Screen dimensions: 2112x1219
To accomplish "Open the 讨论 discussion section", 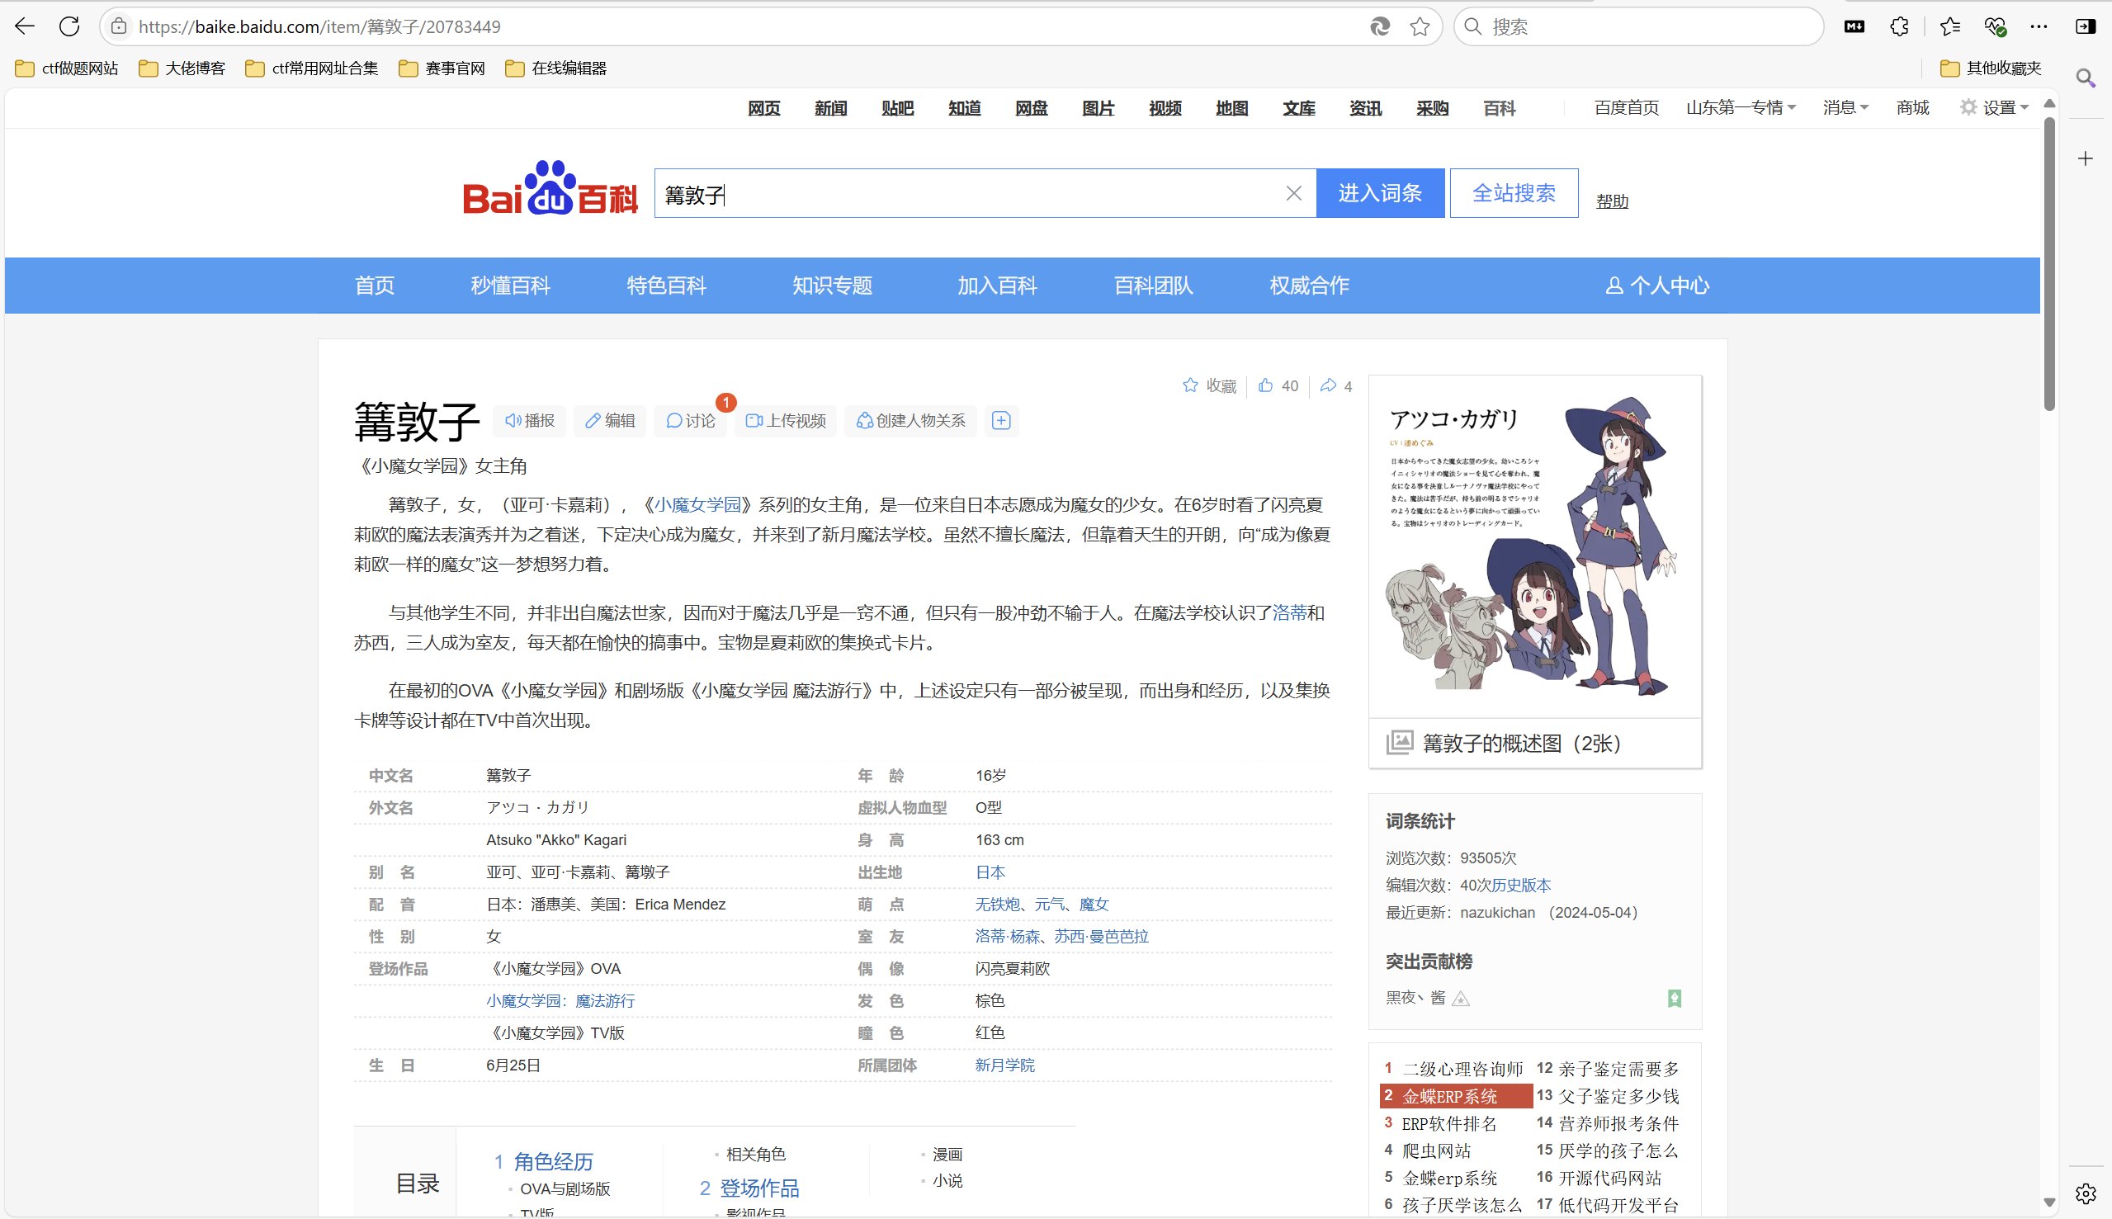I will point(690,420).
